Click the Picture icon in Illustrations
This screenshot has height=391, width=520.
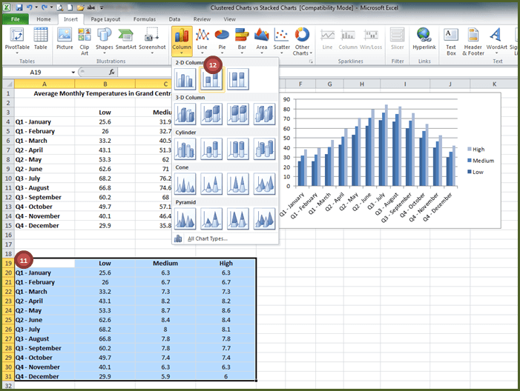point(65,39)
